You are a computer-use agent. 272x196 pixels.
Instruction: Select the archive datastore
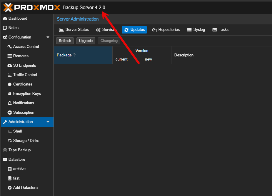27,169
